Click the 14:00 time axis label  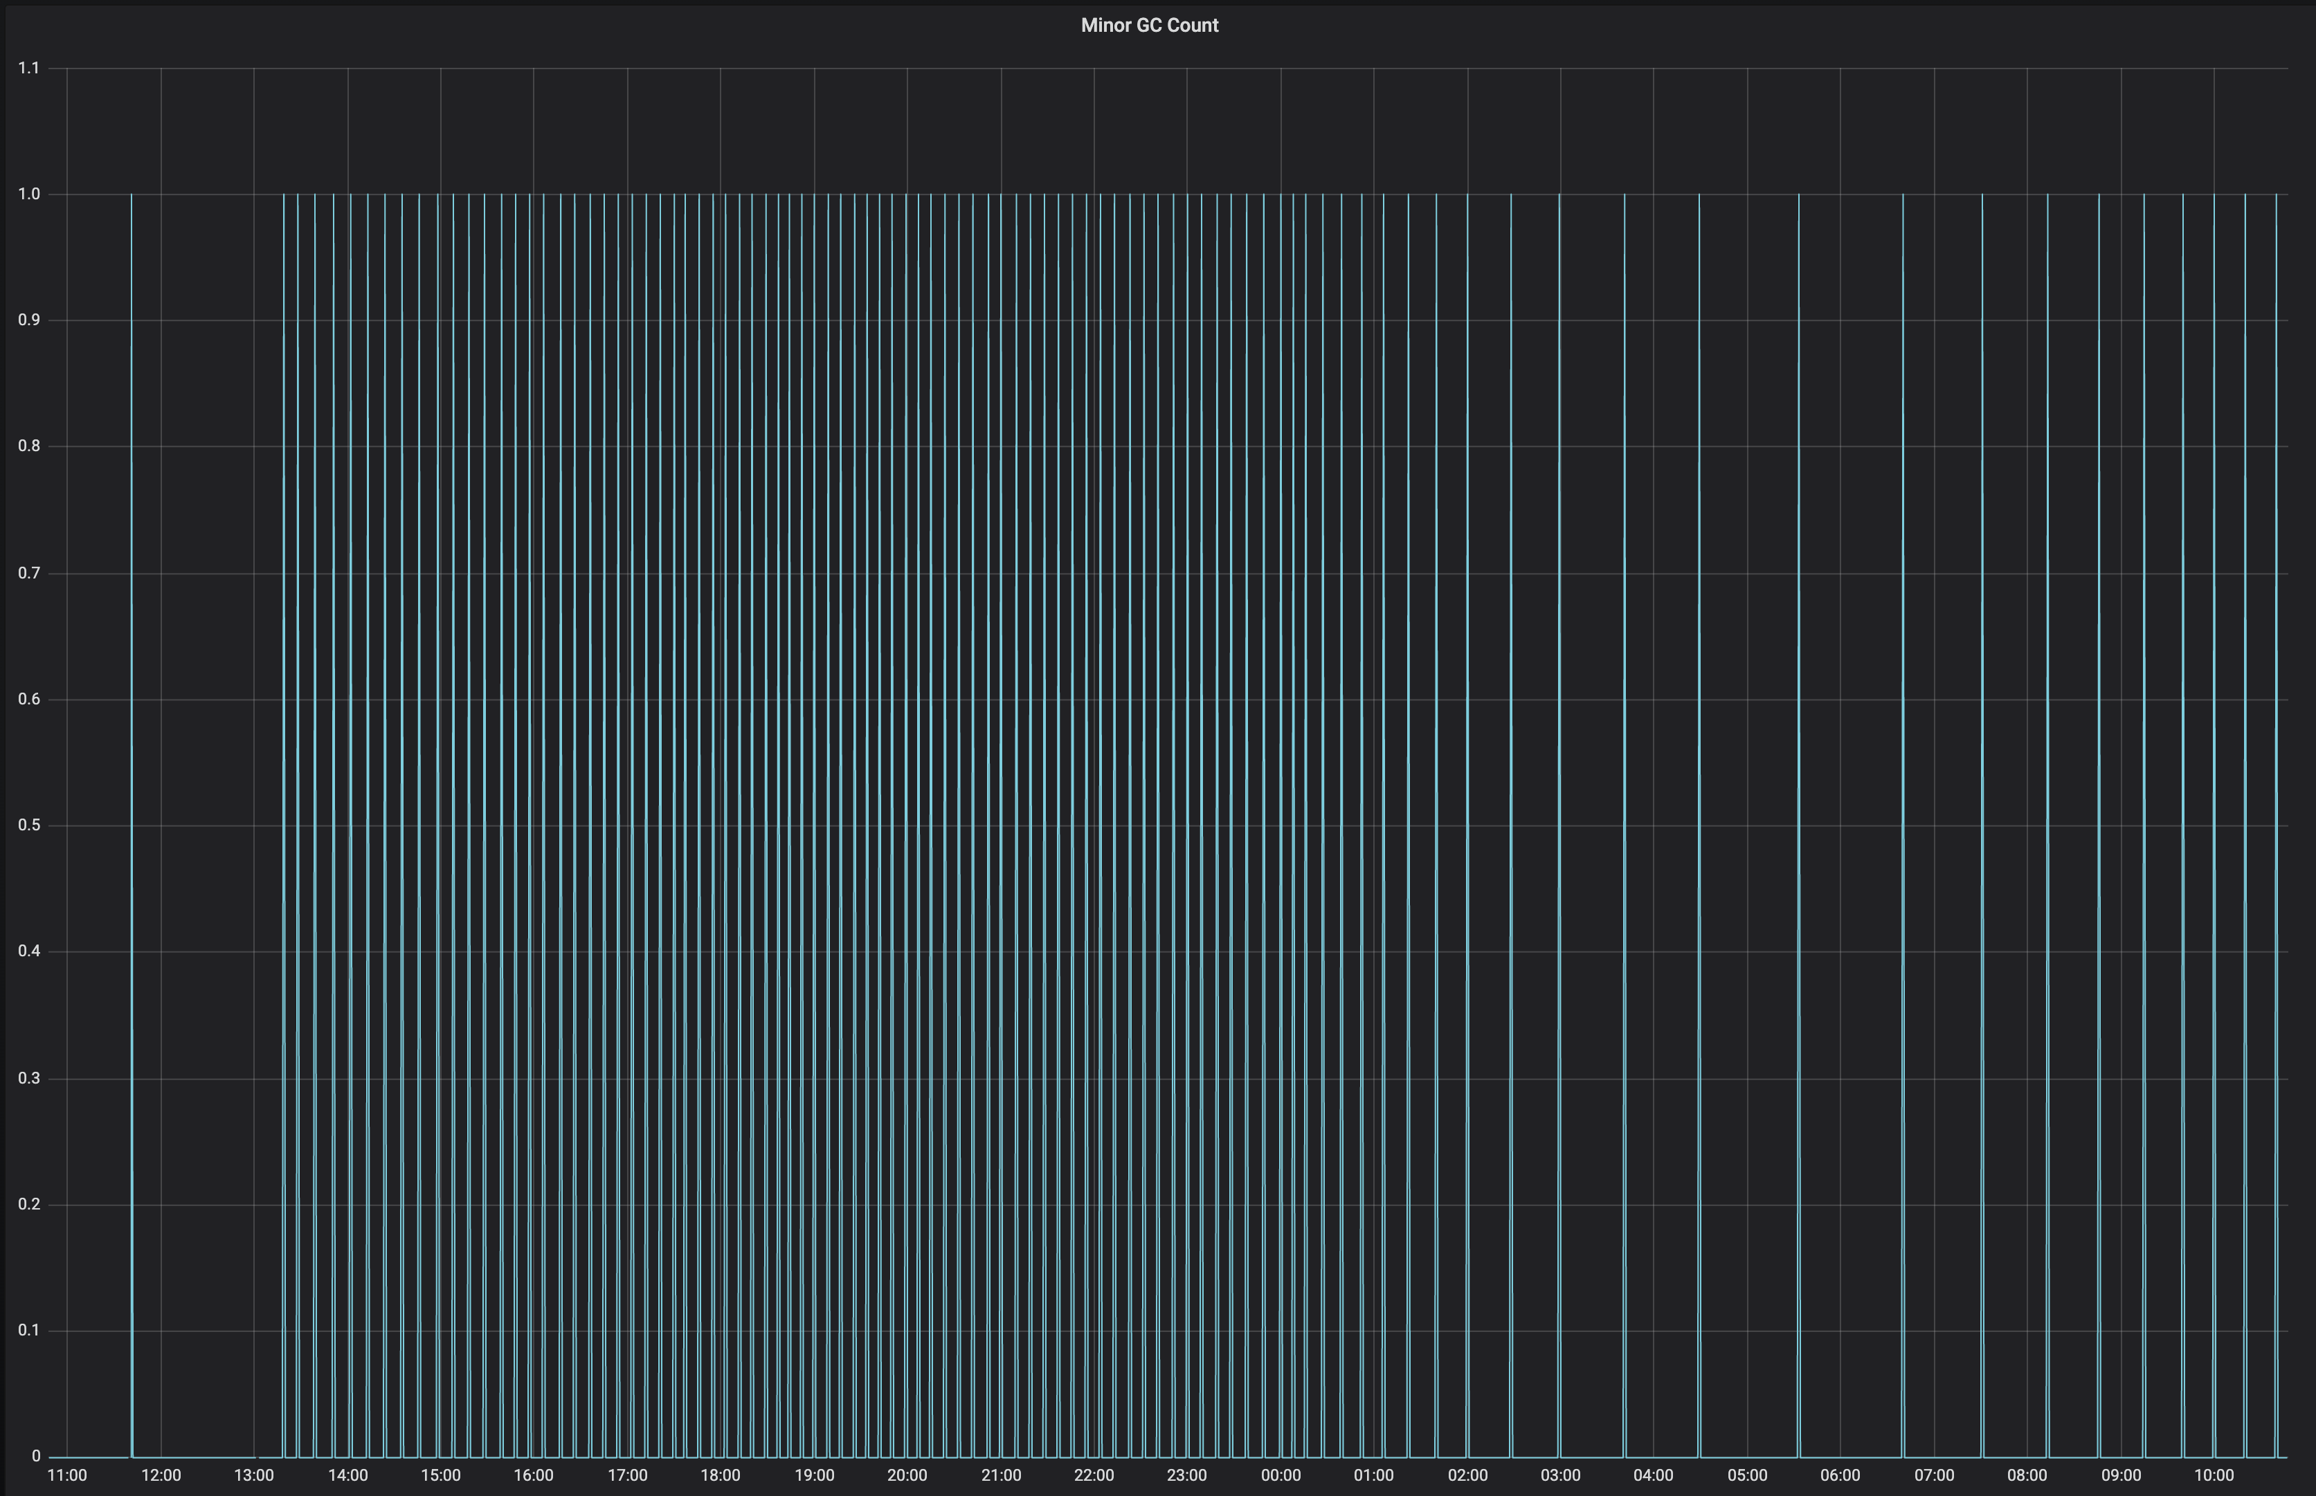tap(347, 1476)
